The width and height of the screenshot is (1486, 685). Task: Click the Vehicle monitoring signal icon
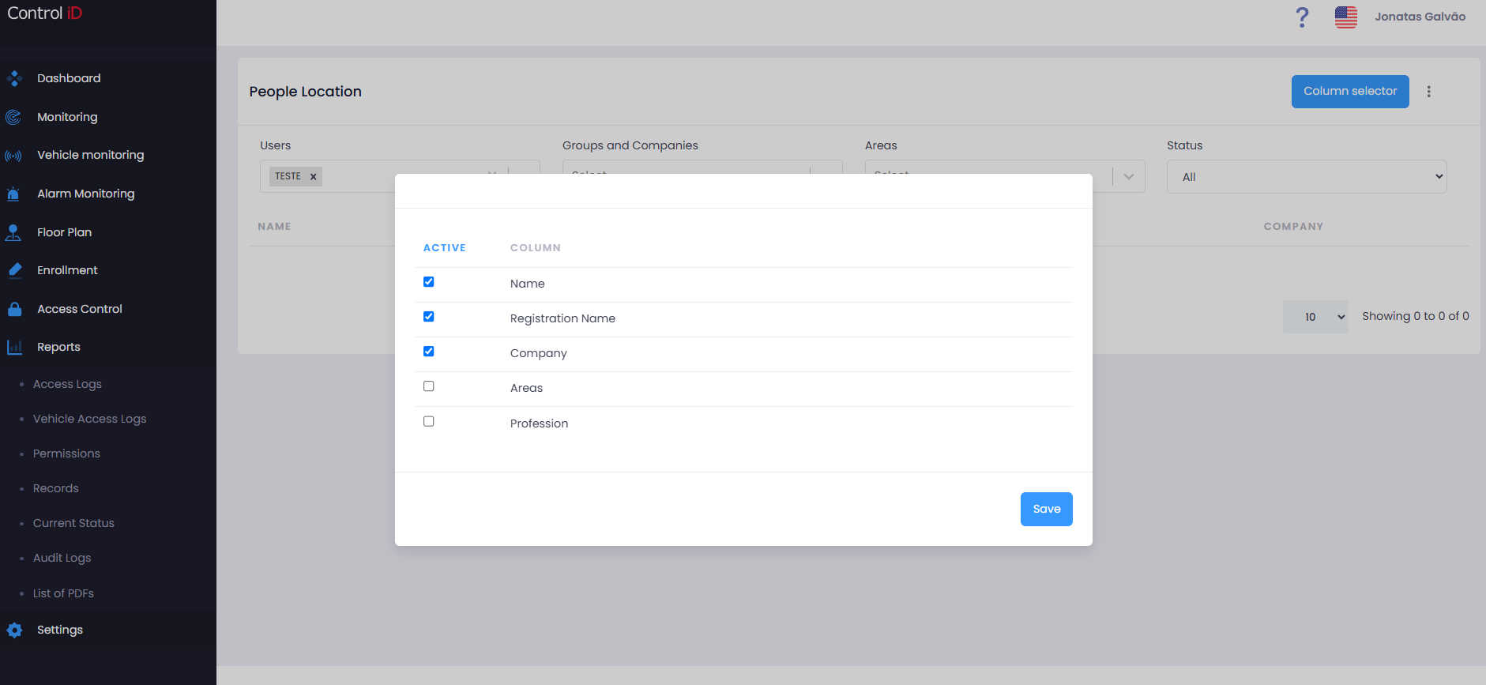coord(13,156)
